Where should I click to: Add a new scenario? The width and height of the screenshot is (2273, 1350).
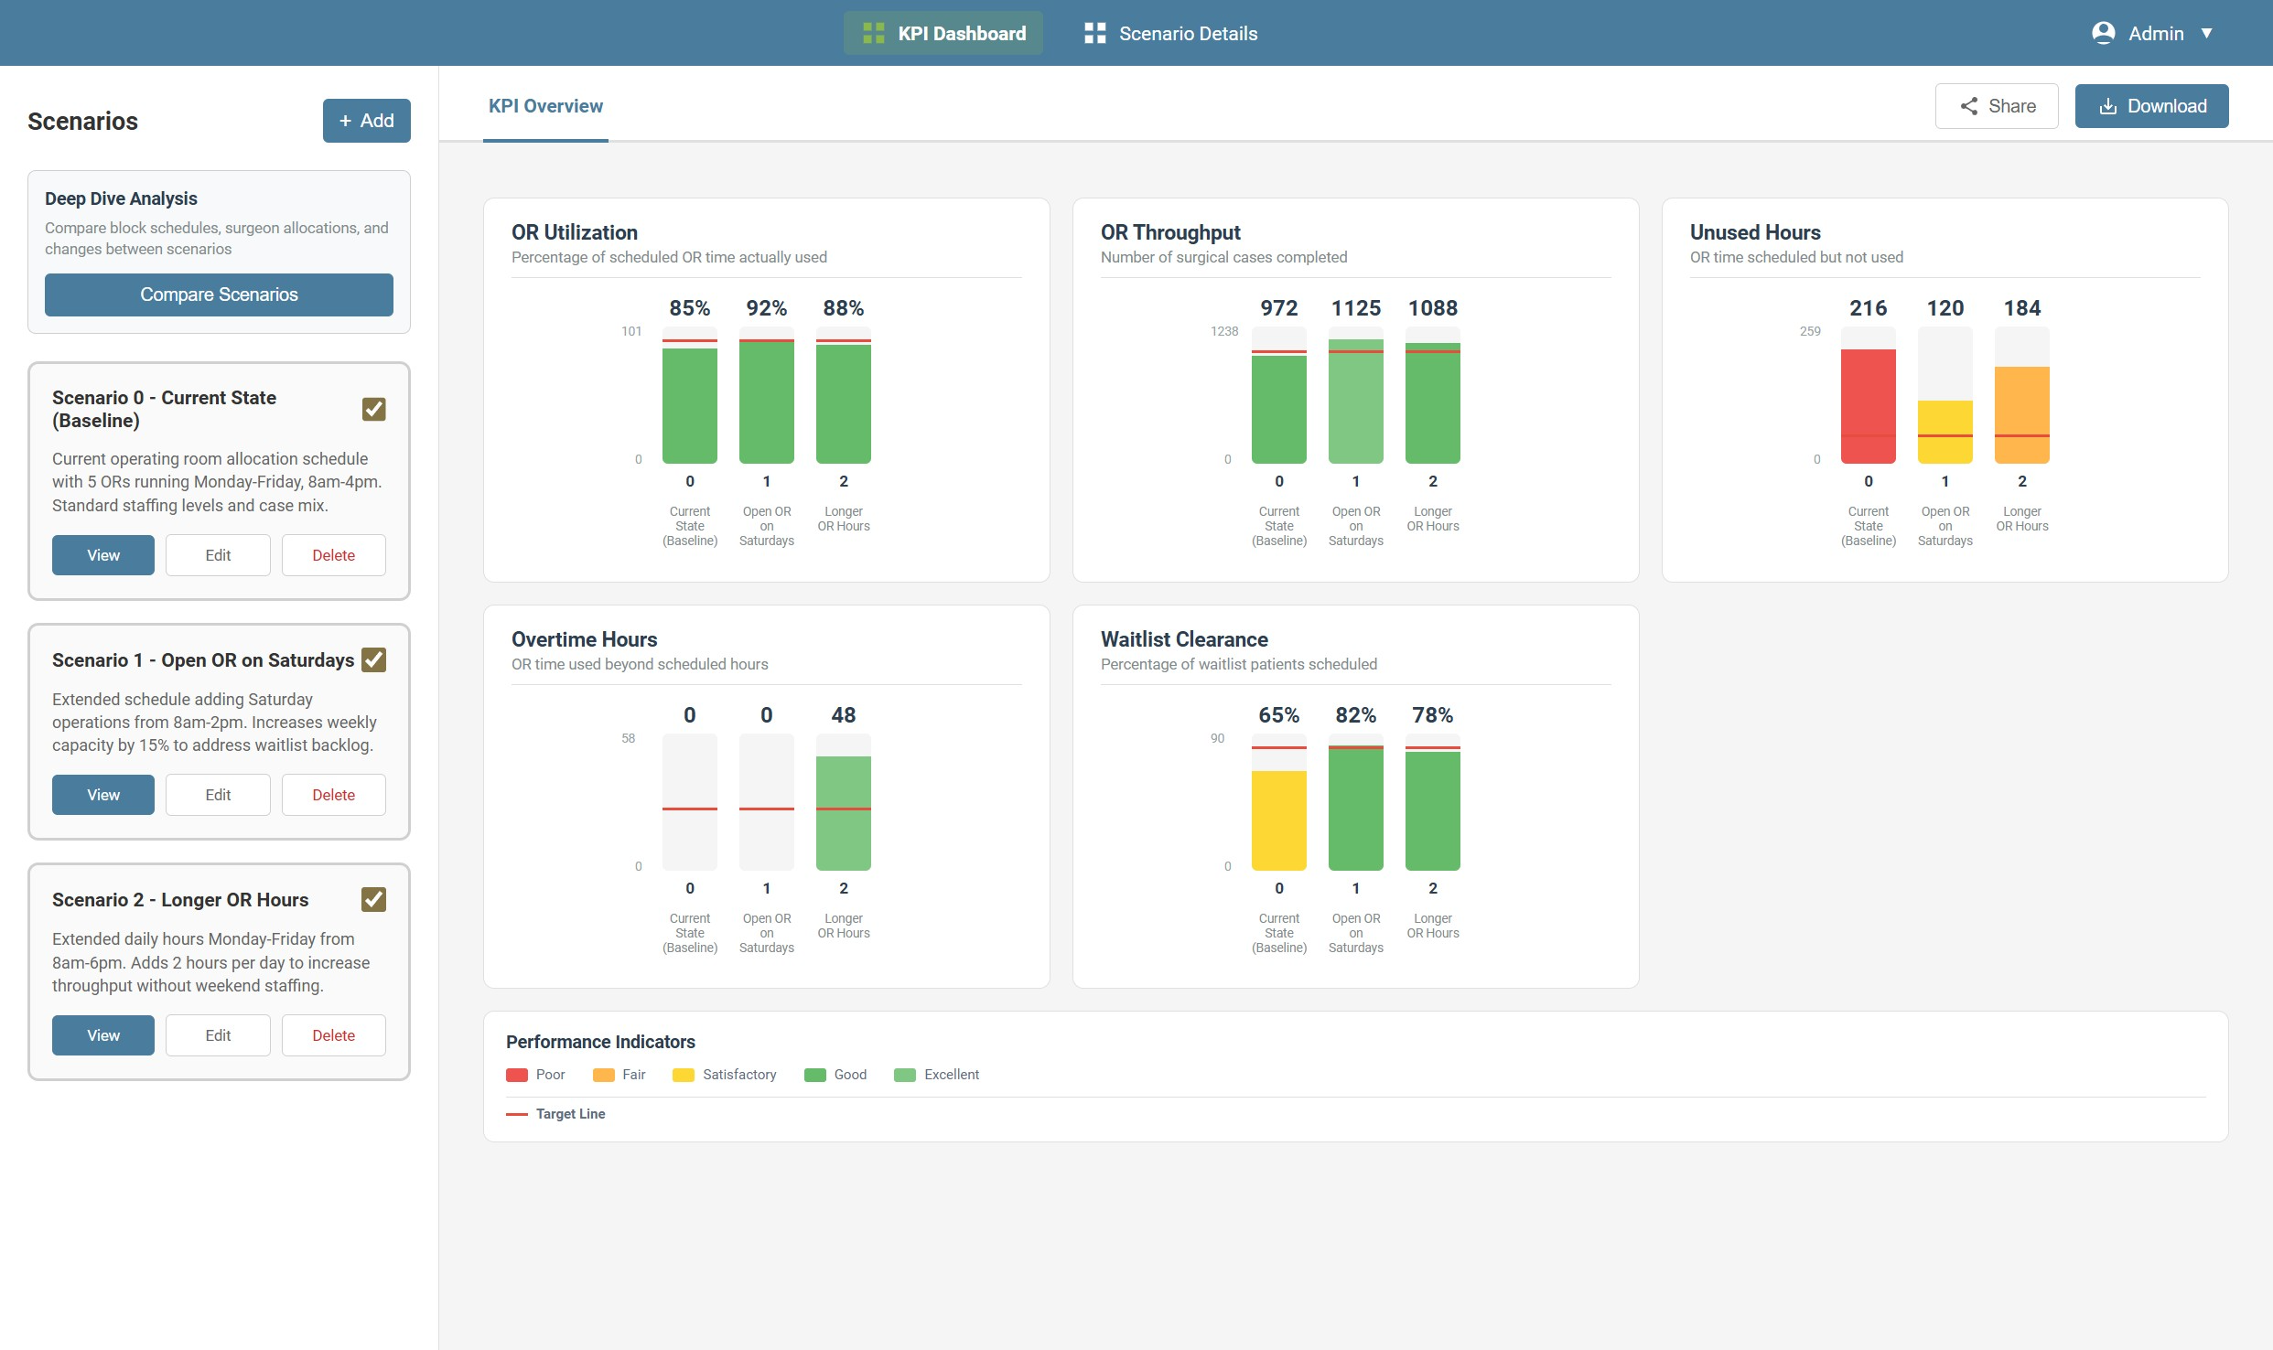pos(366,120)
